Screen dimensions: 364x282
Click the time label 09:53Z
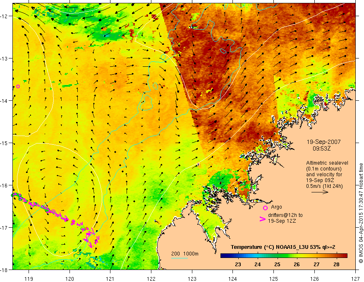(321, 148)
